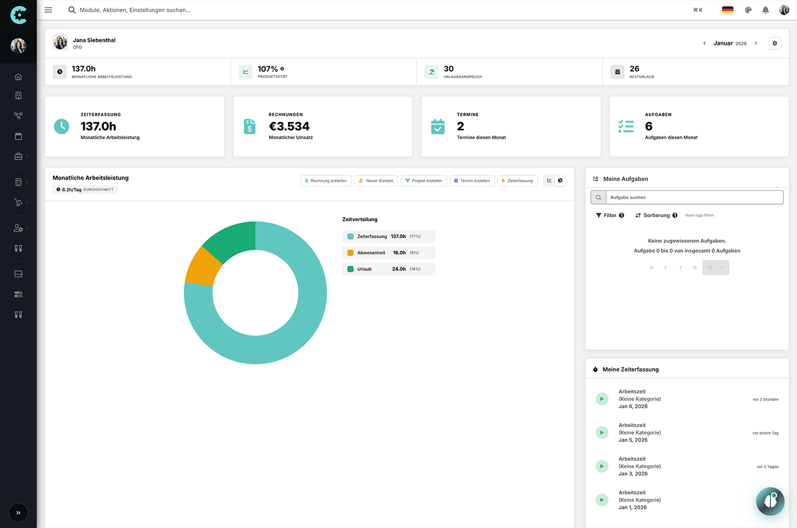Open the notifications bell
797x528 pixels.
click(x=765, y=10)
